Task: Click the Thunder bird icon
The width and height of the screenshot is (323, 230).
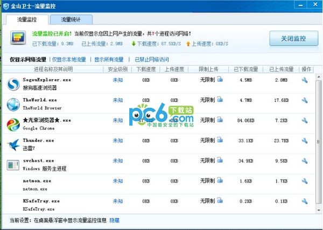Action: (x=13, y=145)
